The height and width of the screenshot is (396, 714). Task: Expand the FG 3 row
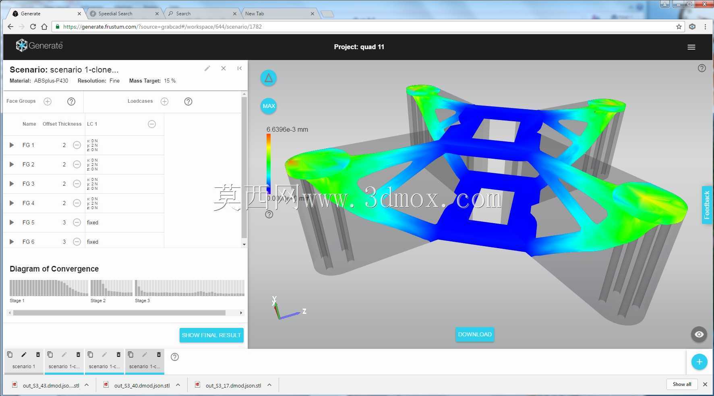(x=12, y=184)
